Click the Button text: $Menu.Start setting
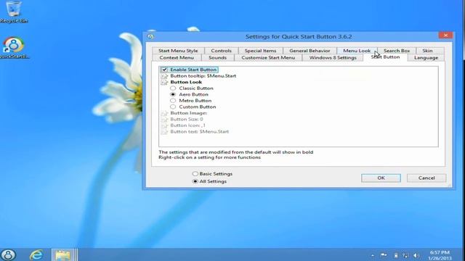This screenshot has width=465, height=261. tap(199, 132)
